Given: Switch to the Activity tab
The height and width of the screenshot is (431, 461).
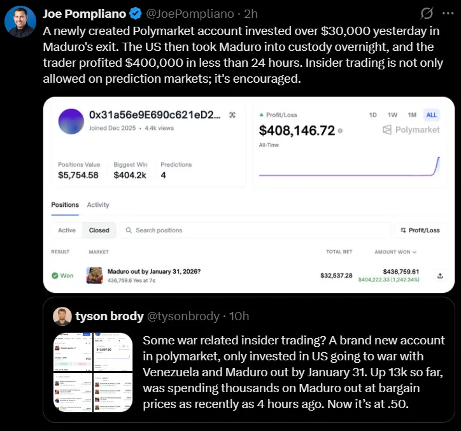Looking at the screenshot, I should (98, 205).
